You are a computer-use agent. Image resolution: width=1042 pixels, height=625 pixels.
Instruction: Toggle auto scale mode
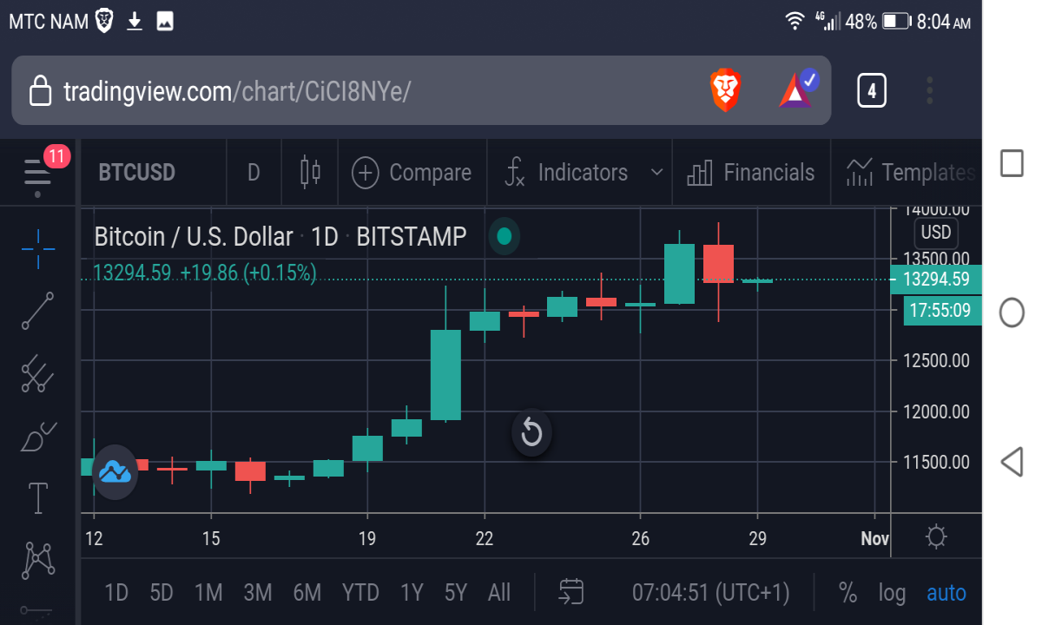(x=946, y=593)
